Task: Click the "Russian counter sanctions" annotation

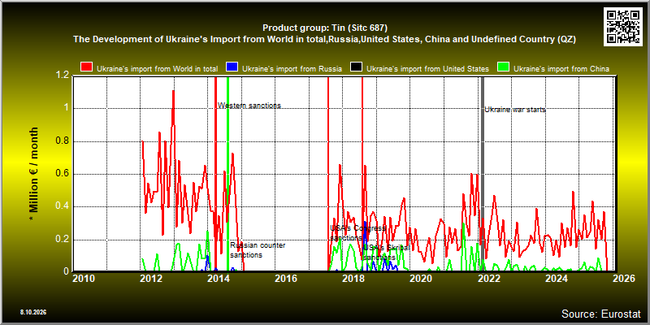Action: point(258,250)
